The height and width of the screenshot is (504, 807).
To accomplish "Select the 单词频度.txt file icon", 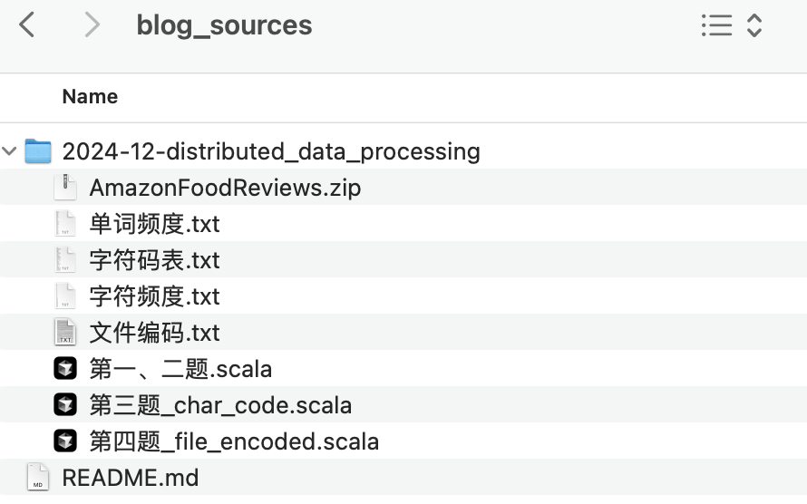I will pyautogui.click(x=65, y=224).
